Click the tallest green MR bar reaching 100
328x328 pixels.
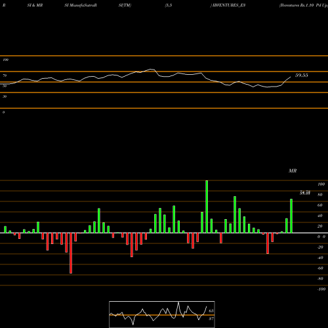pos(207,207)
